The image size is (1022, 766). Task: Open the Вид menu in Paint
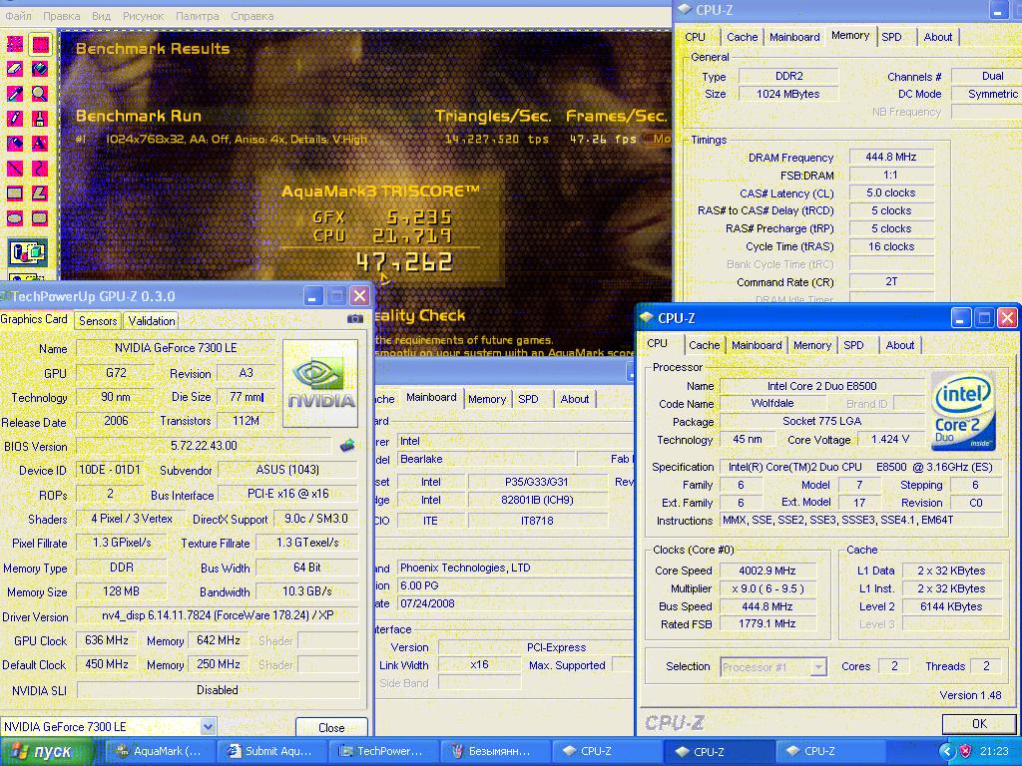point(101,16)
